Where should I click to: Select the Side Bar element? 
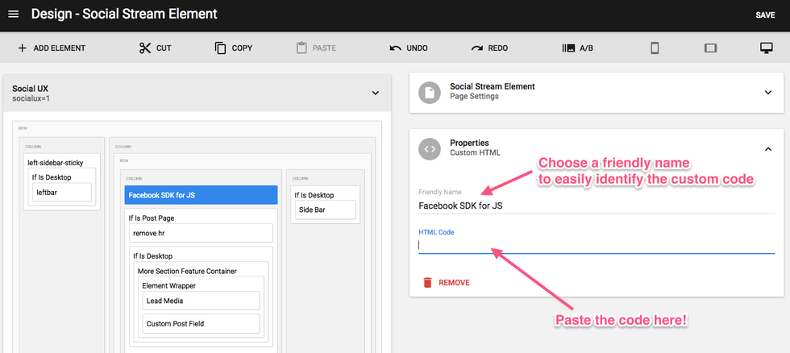click(x=325, y=210)
